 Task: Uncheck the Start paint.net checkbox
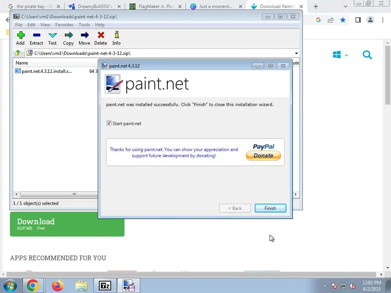pyautogui.click(x=109, y=123)
